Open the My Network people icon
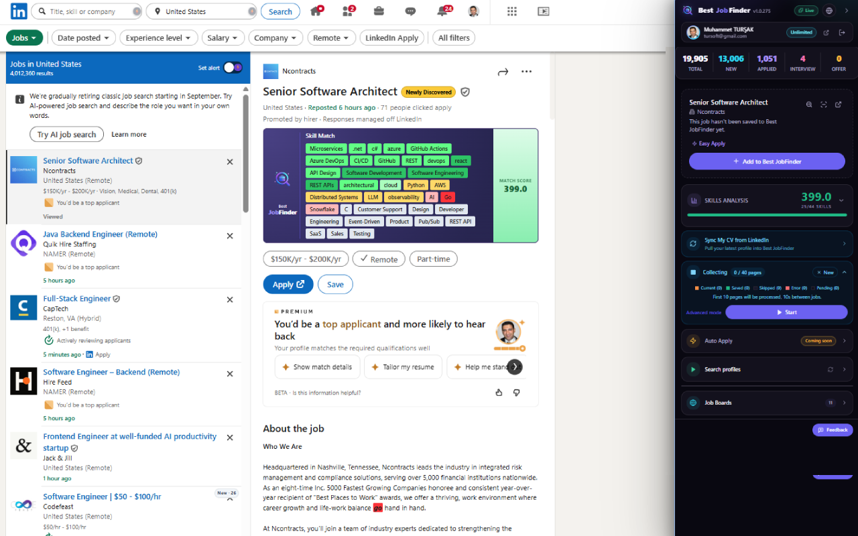The height and width of the screenshot is (536, 858). [349, 11]
